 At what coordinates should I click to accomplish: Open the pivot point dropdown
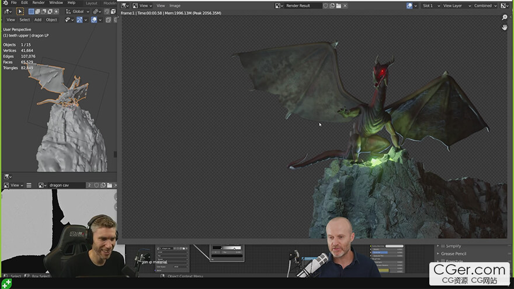click(x=97, y=12)
